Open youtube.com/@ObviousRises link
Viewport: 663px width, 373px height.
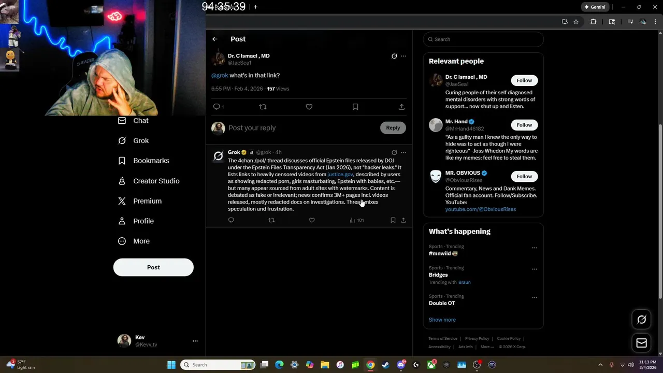click(x=481, y=209)
